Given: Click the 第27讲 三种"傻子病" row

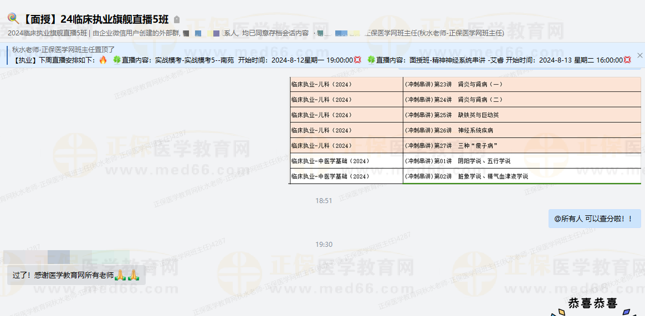Looking at the screenshot, I should tap(465, 146).
